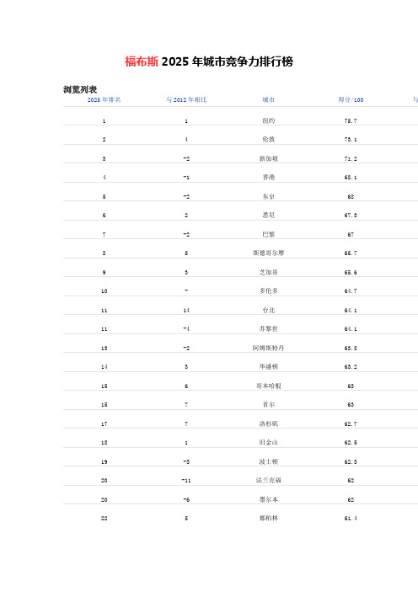
Task: Click the score 61.4 cell for 都柏林
Action: (351, 519)
